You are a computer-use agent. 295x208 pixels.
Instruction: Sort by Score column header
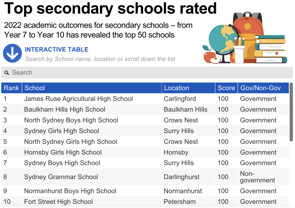tap(226, 88)
